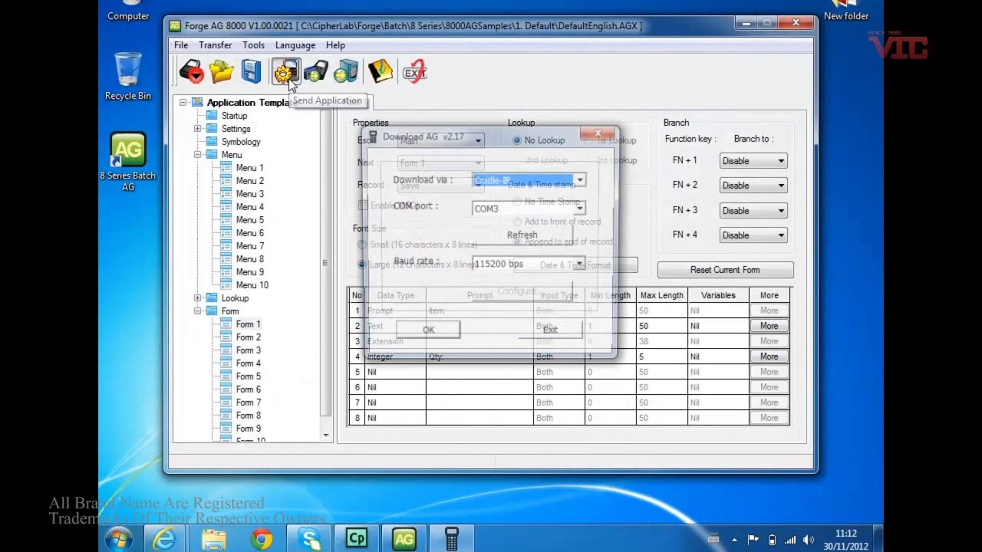982x552 pixels.
Task: Select the No Lookup radio button
Action: 517,140
